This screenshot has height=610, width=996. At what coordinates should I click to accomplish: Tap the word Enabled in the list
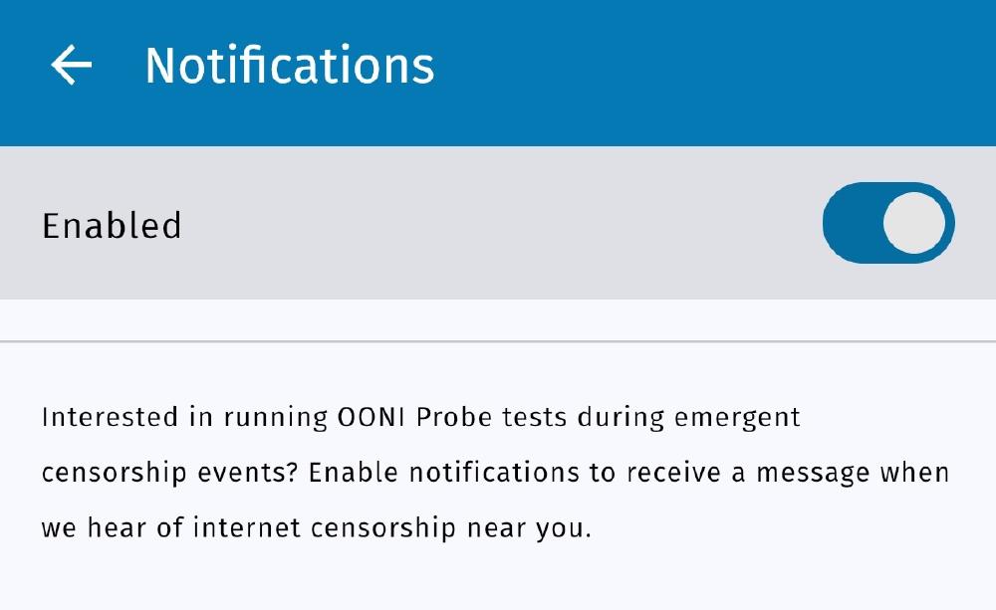tap(112, 225)
